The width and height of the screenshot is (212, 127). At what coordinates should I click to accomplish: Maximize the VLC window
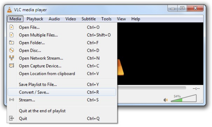182,8
